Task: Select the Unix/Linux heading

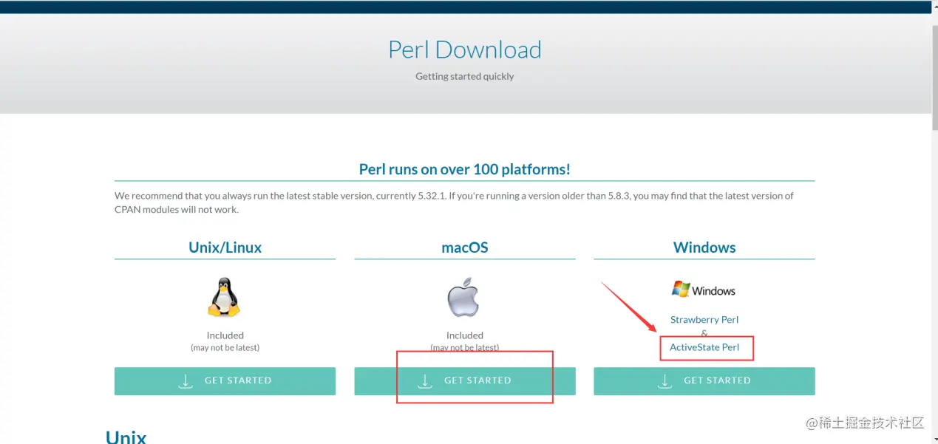Action: coord(225,247)
